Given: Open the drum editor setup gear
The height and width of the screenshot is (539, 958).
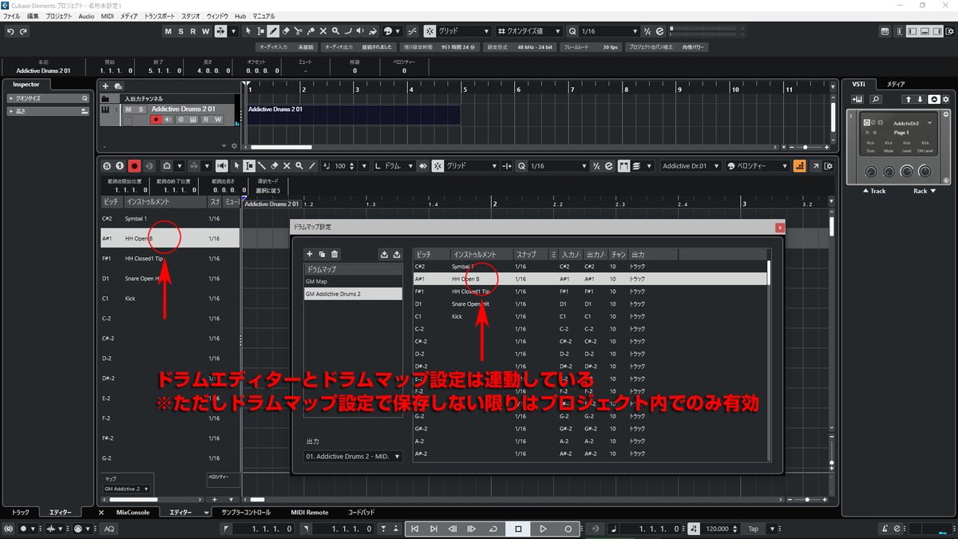Looking at the screenshot, I should pos(828,166).
